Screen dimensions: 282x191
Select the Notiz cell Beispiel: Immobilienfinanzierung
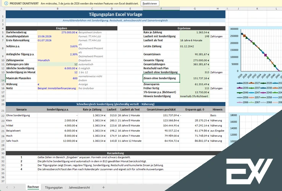58,88
